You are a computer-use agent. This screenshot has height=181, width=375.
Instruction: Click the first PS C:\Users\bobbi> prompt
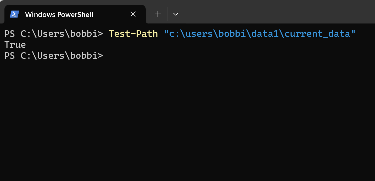coord(54,34)
